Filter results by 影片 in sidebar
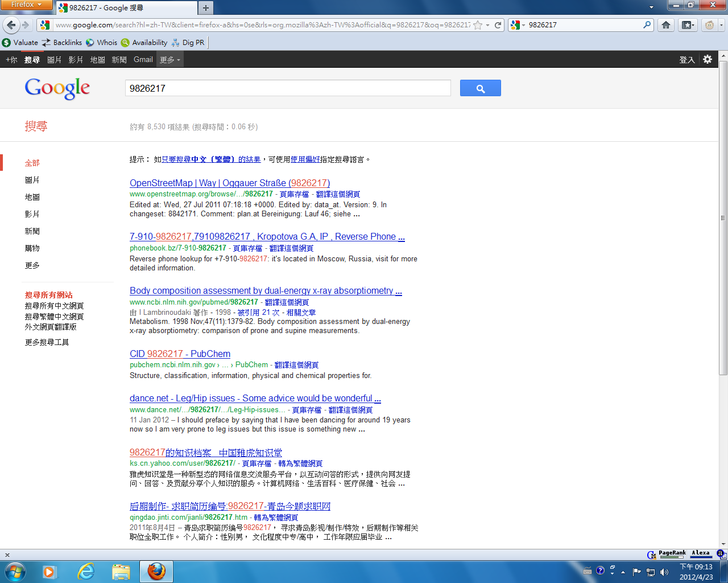The height and width of the screenshot is (583, 728). pos(32,214)
